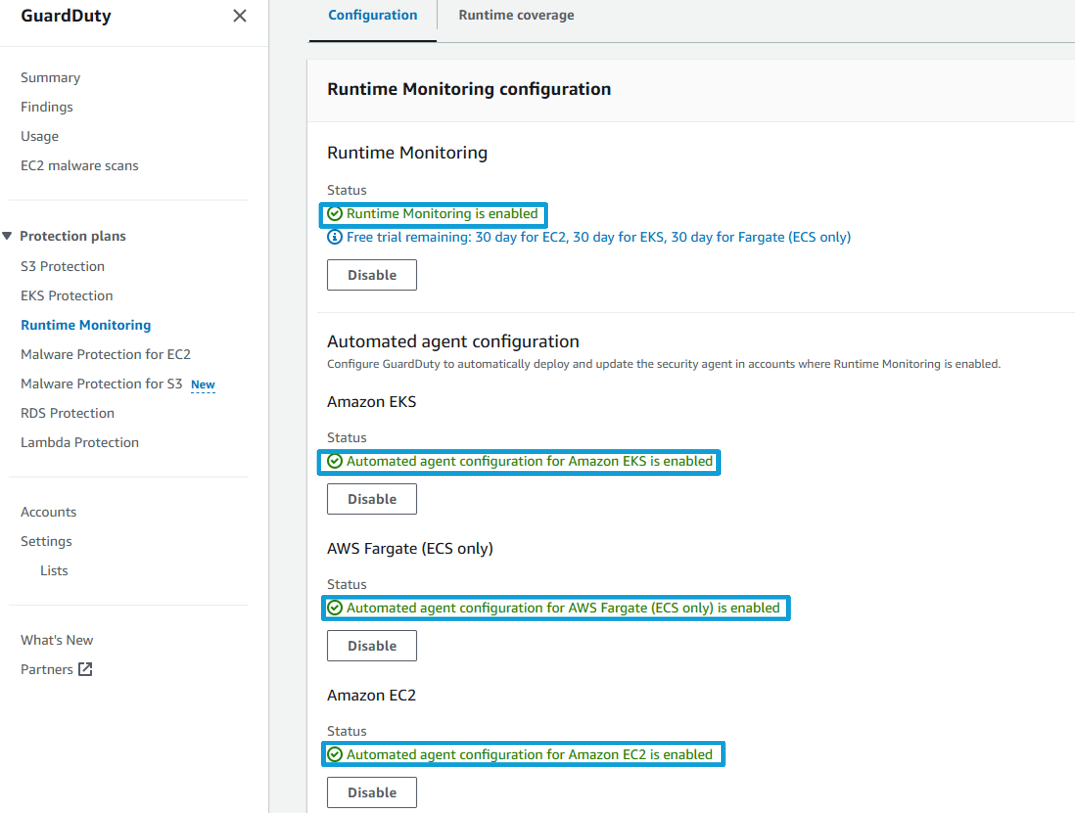Click the Amazon EC2 enabled status icon
The image size is (1075, 813).
tap(334, 754)
